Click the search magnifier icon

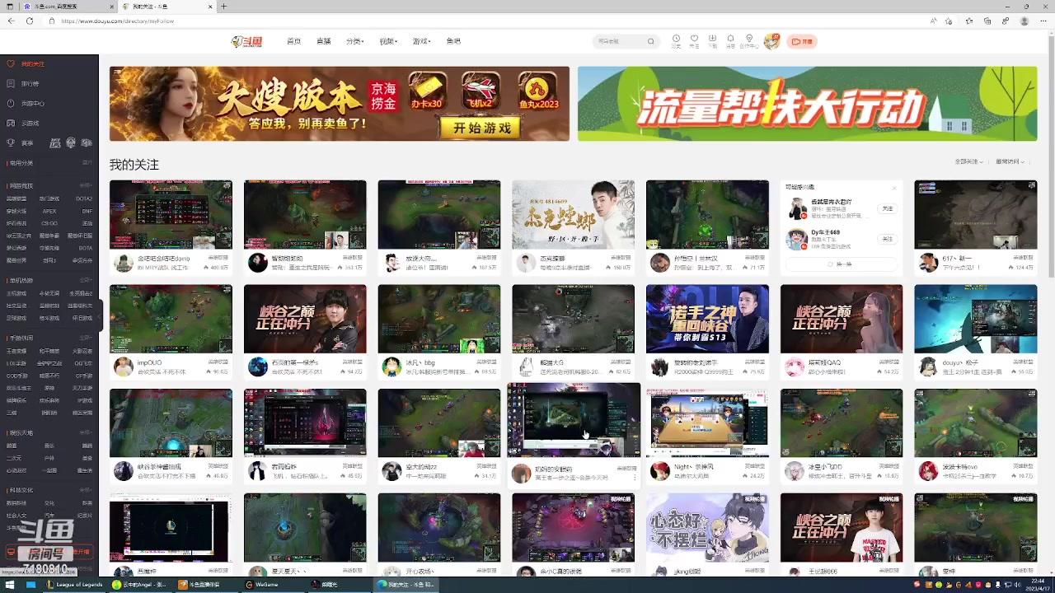point(650,41)
